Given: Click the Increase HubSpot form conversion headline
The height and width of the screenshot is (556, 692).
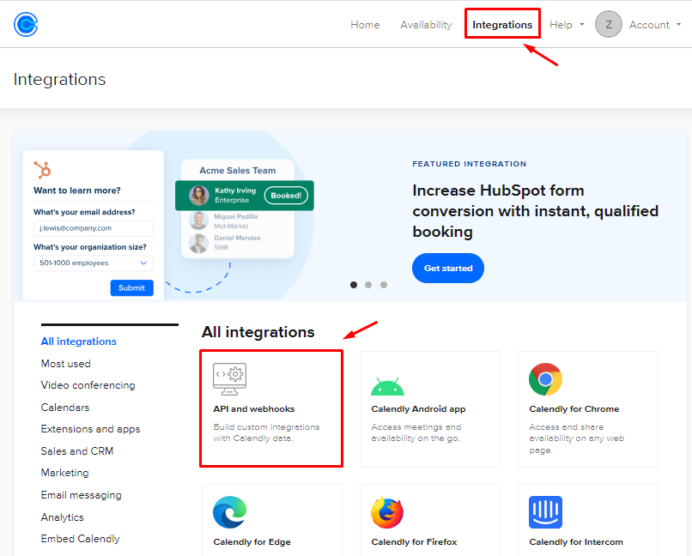Looking at the screenshot, I should click(536, 211).
